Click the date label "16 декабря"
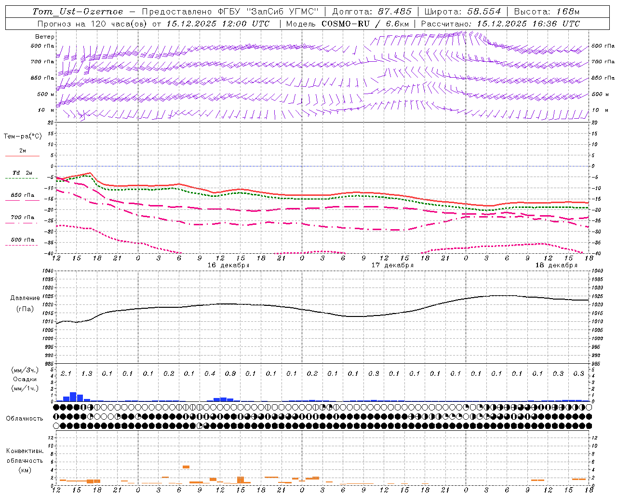The height and width of the screenshot is (494, 617). (228, 265)
